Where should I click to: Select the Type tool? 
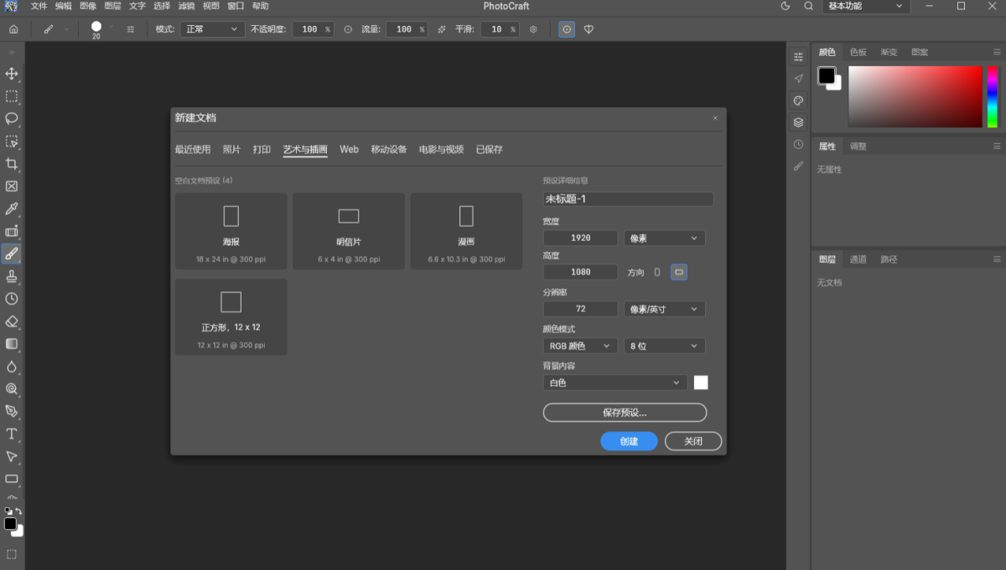(x=12, y=434)
